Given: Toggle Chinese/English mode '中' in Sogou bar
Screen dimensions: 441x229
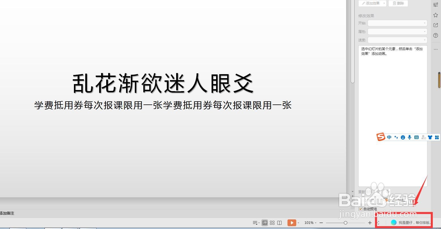Looking at the screenshot, I should [x=389, y=137].
